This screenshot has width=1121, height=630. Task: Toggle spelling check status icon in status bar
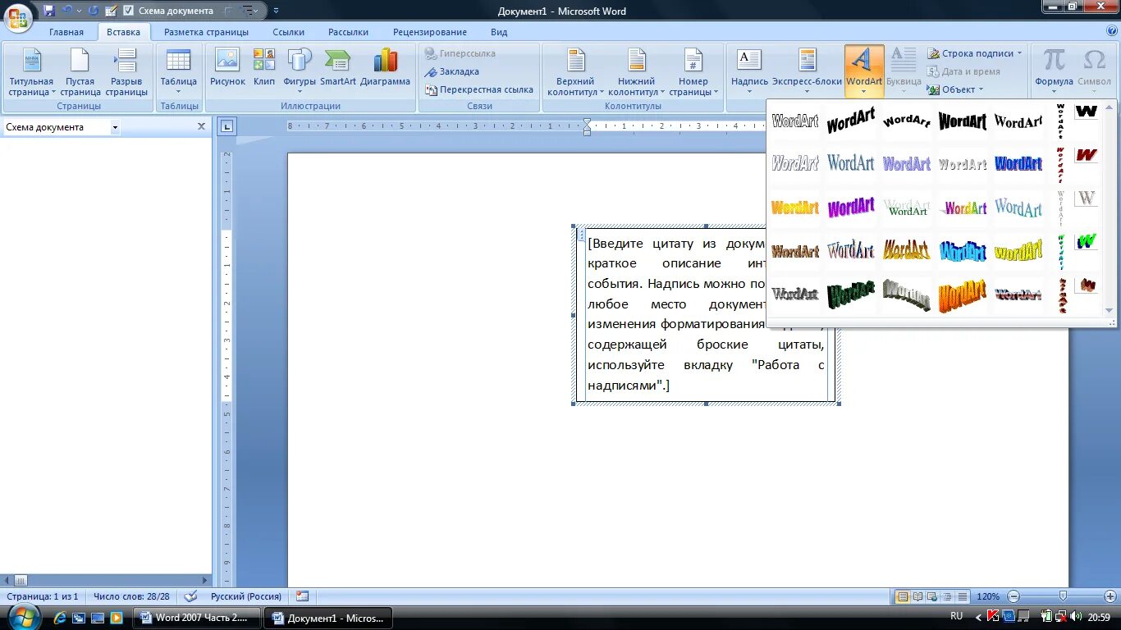point(190,596)
